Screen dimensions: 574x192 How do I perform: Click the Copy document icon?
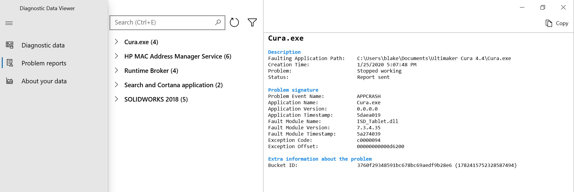point(549,23)
